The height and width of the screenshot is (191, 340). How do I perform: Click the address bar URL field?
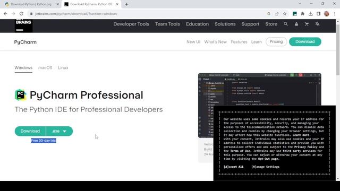click(148, 14)
